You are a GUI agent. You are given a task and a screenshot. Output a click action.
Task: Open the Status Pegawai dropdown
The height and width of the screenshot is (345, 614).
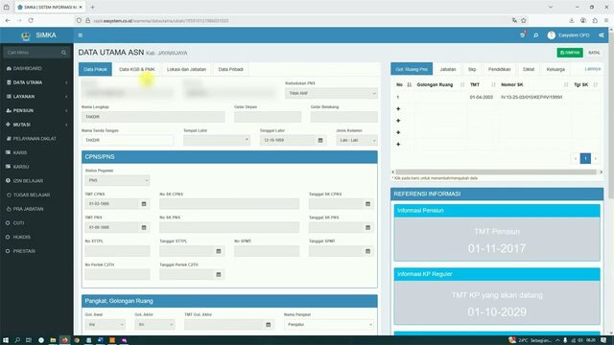click(117, 180)
